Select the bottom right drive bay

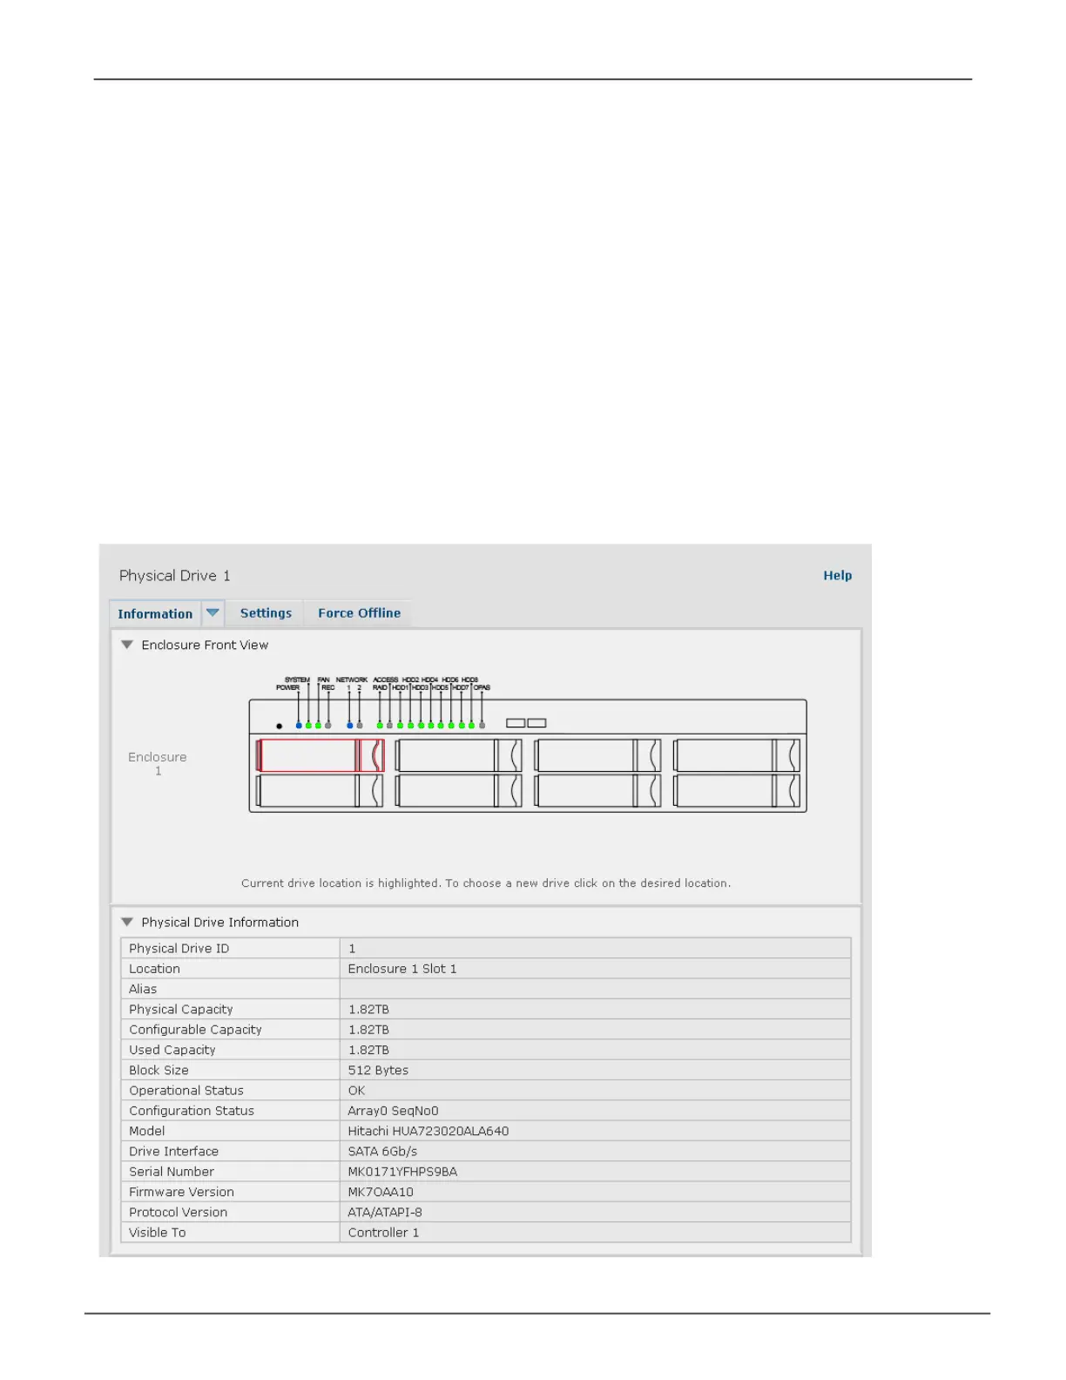coord(737,791)
